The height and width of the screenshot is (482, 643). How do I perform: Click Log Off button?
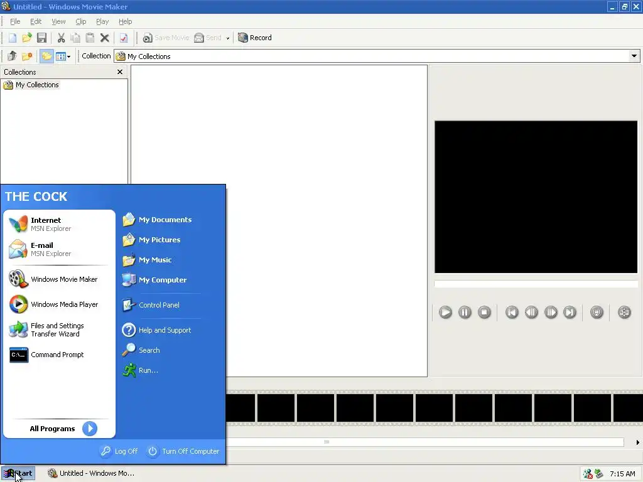coord(119,451)
